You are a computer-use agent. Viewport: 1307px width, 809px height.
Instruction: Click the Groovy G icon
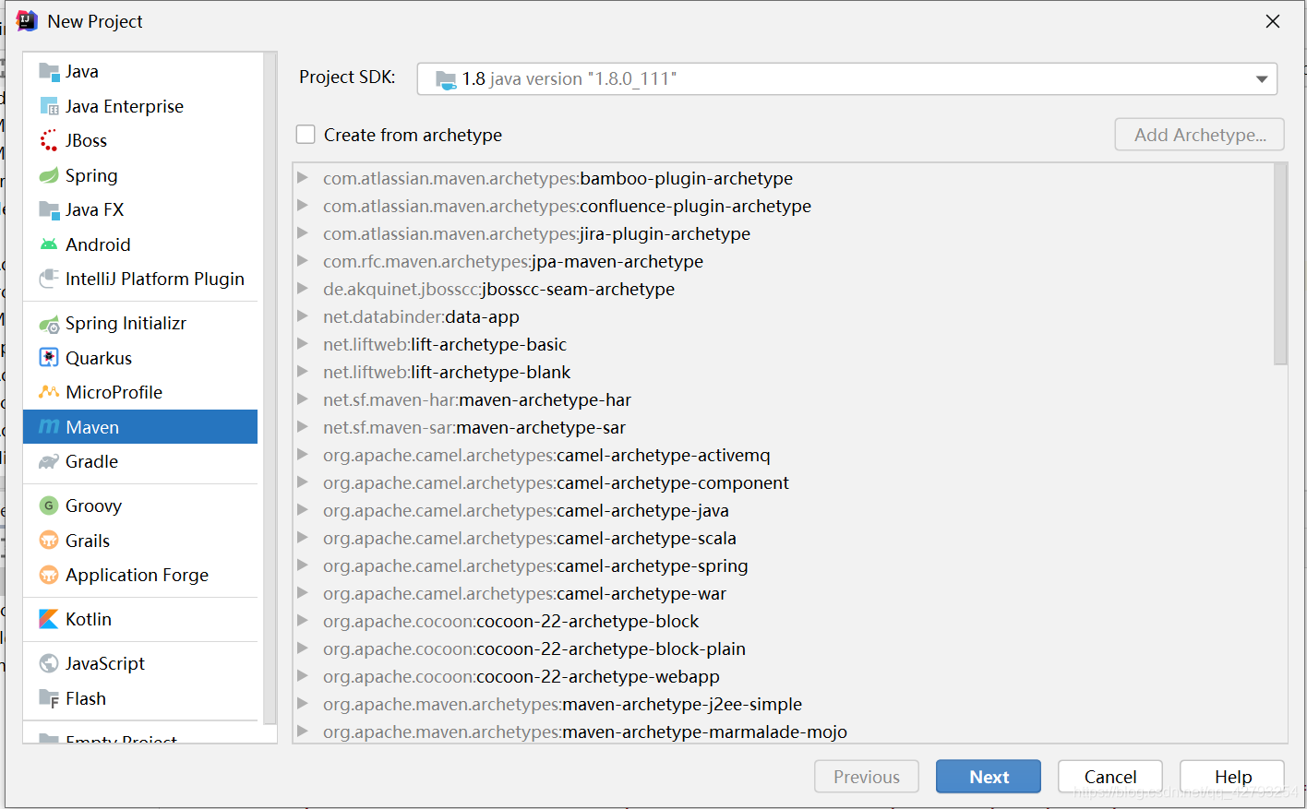(x=49, y=506)
